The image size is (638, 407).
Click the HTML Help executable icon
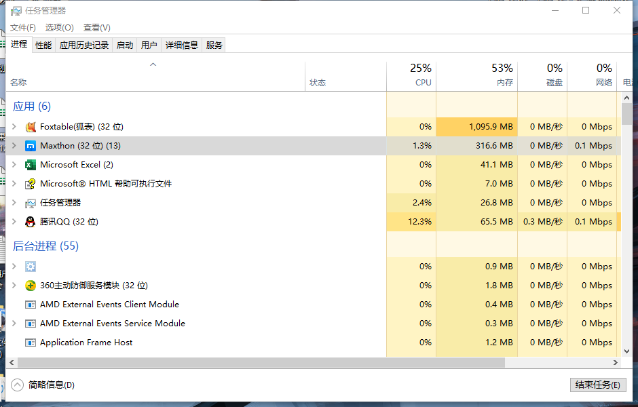31,184
